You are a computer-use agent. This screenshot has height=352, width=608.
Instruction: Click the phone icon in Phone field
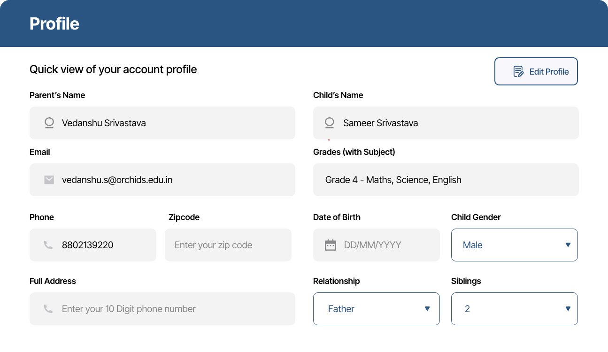point(48,245)
